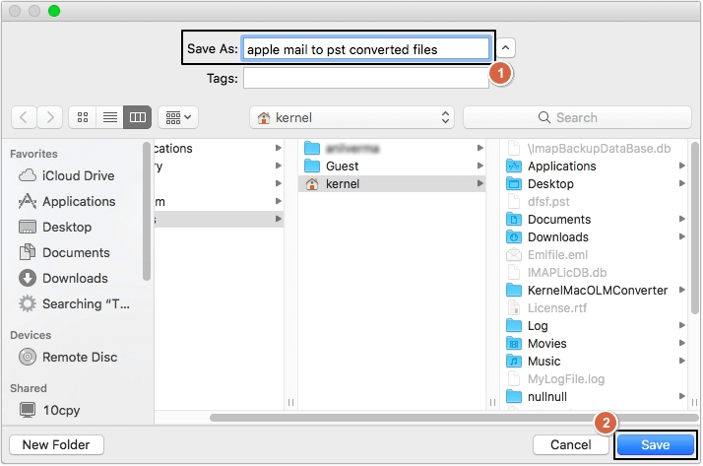
Task: Select the kernel home folder row
Action: tap(392, 184)
